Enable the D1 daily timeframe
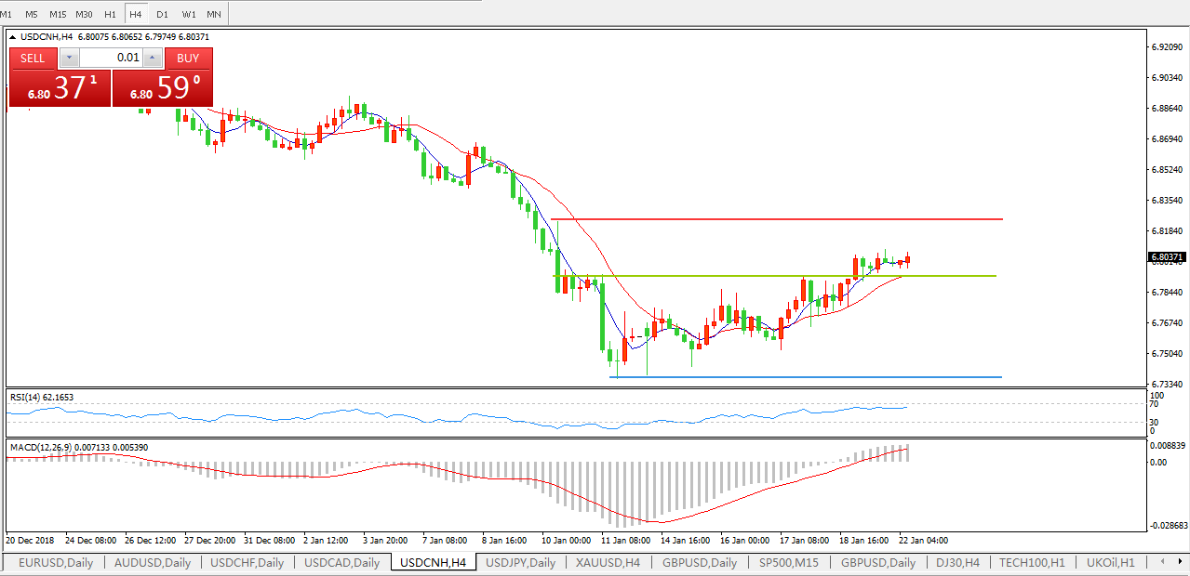Screen dimensions: 1190x576 click(x=162, y=15)
